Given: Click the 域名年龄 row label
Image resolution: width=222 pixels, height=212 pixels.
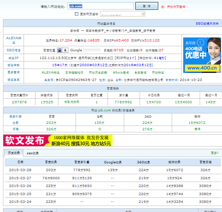Looking at the screenshot, I should [x=13, y=65].
